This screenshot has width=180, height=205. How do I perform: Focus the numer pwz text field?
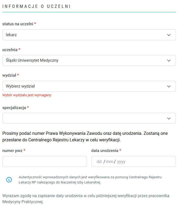click(45, 161)
